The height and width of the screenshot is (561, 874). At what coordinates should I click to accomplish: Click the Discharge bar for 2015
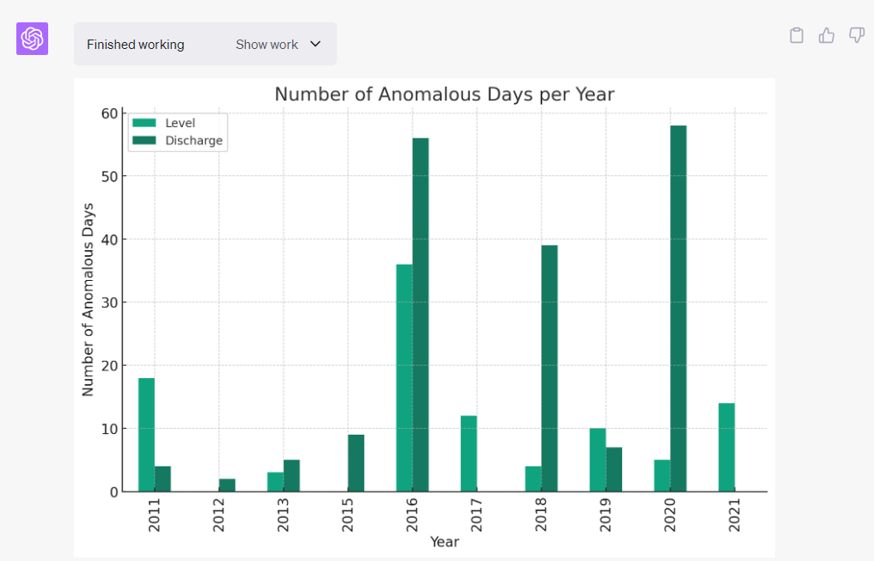(356, 463)
